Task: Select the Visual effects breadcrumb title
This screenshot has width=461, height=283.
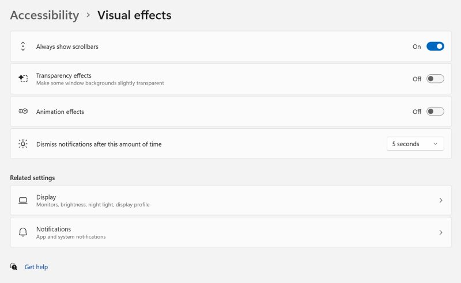Action: (x=134, y=16)
